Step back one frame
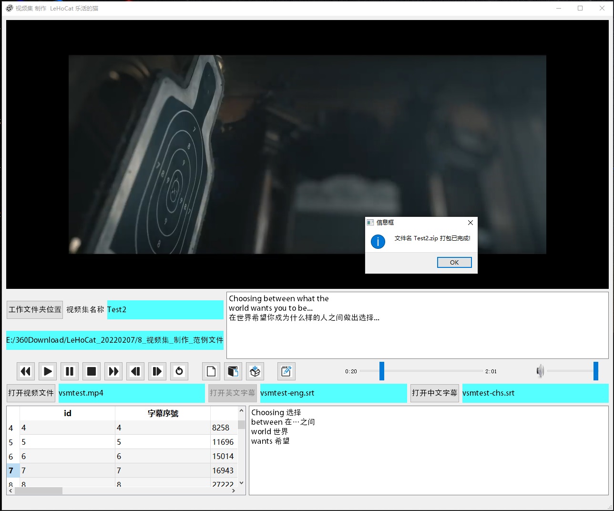Viewport: 614px width, 511px height. (135, 371)
